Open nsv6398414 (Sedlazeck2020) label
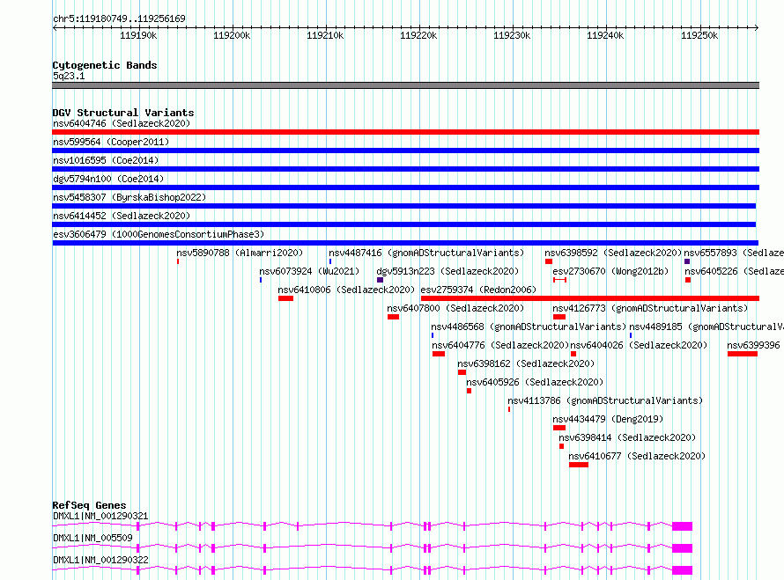The image size is (784, 580). point(627,437)
